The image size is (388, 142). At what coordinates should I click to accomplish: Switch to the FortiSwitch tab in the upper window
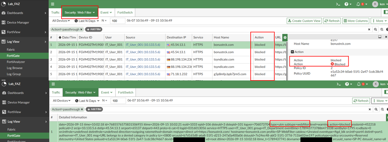pos(125,12)
